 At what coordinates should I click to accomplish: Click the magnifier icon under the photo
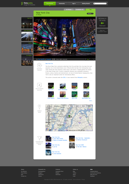pos(93,59)
